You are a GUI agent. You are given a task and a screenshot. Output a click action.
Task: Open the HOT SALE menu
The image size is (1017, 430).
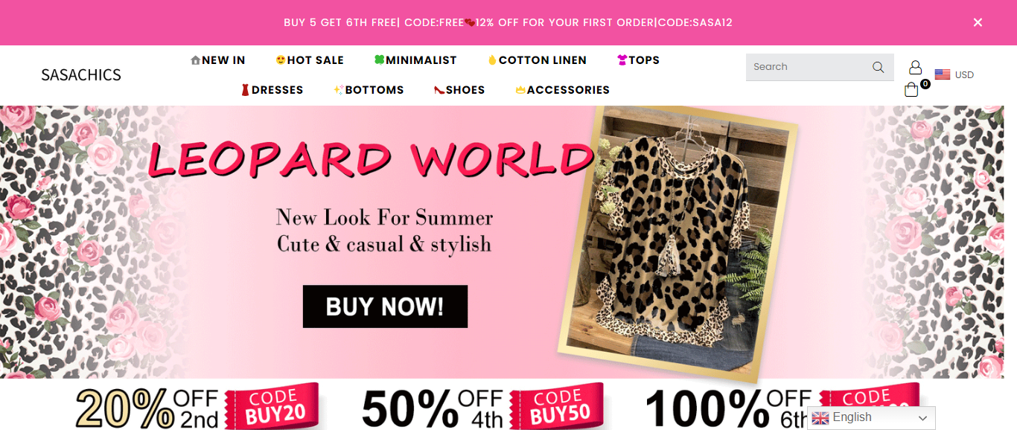tap(310, 60)
